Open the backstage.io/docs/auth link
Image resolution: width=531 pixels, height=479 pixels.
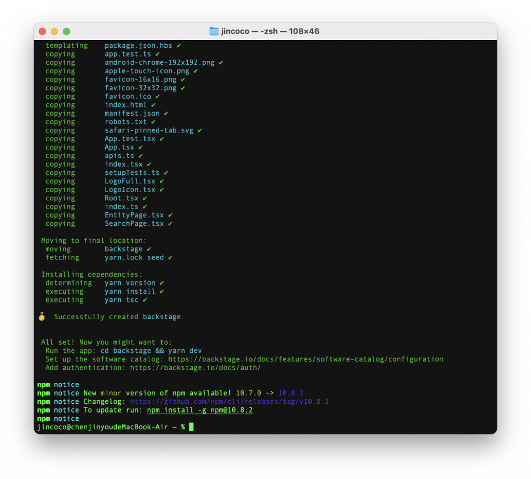pos(195,367)
